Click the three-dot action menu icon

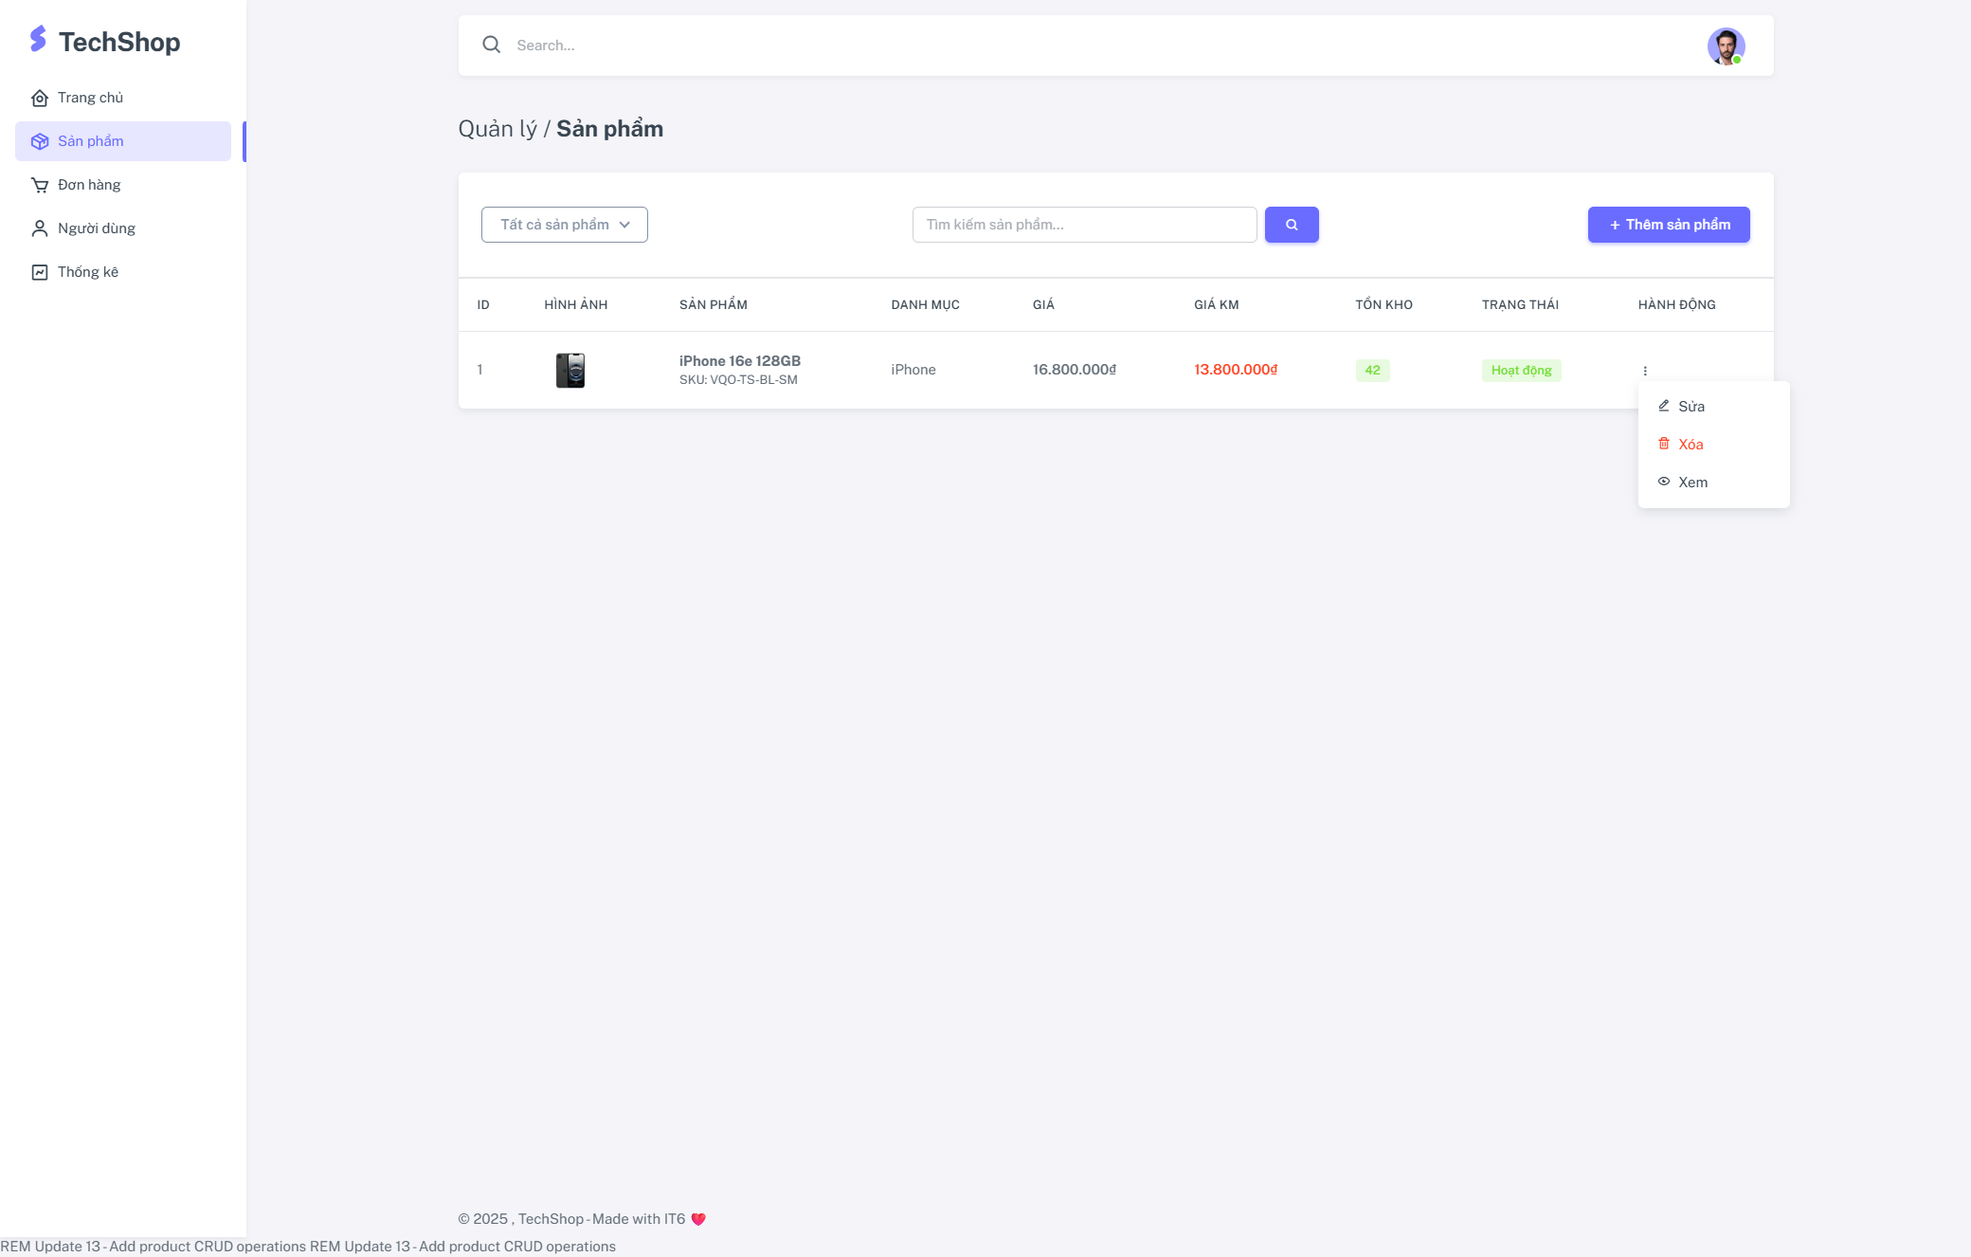click(x=1645, y=371)
